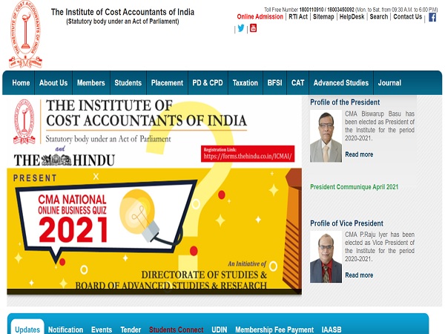Click the Search link in header
The image size is (445, 334).
coord(378,16)
